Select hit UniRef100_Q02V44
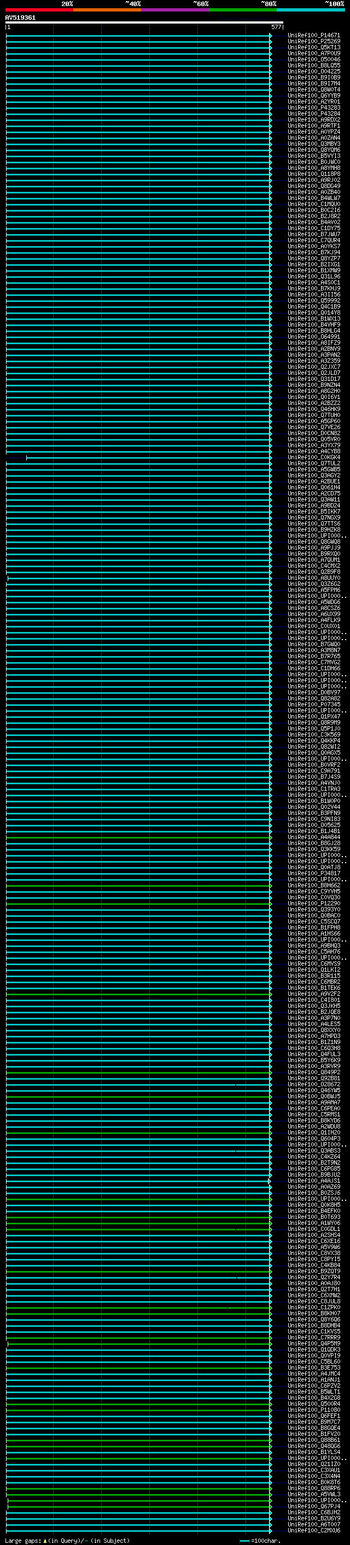Viewport: 350px width, 1545px height. click(313, 807)
